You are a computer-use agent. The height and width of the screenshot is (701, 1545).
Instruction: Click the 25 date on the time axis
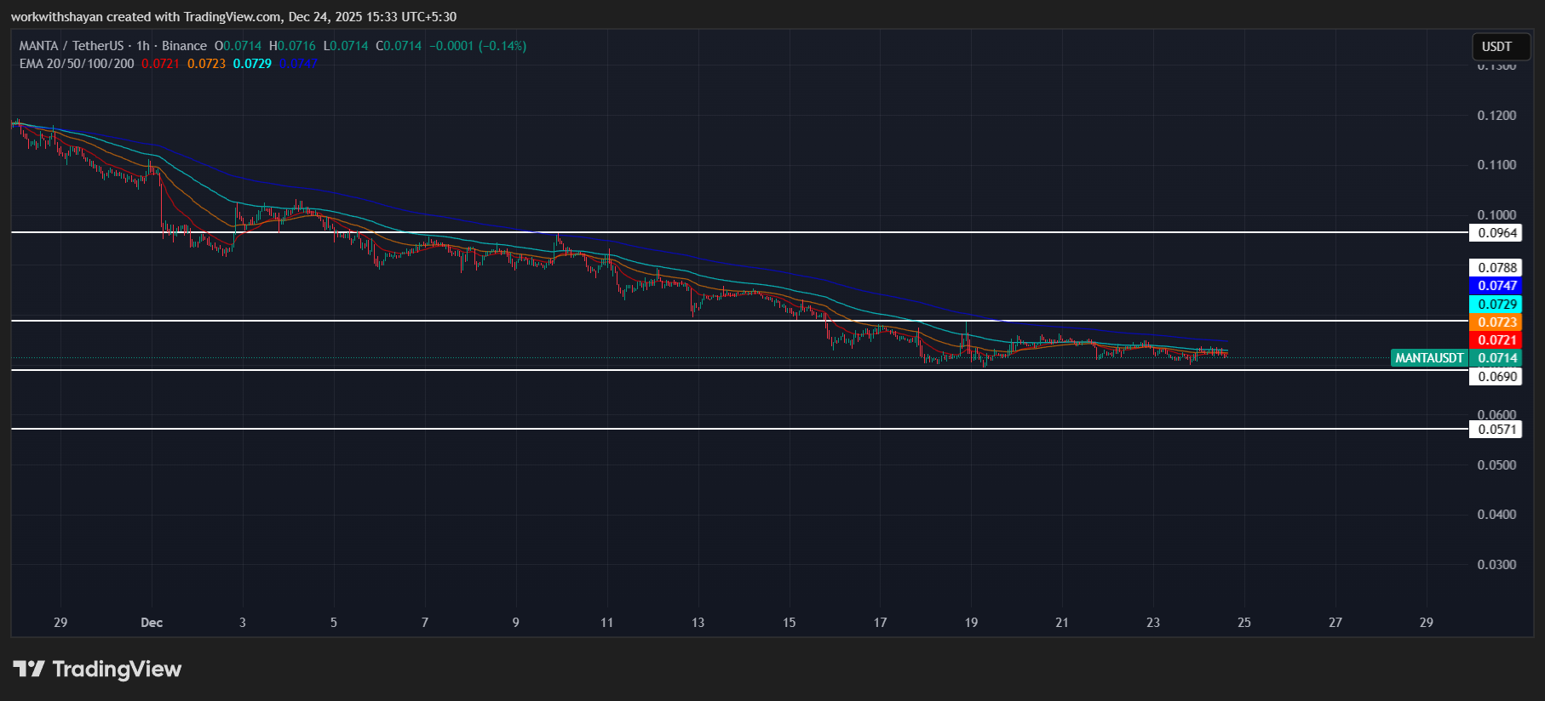(x=1243, y=623)
